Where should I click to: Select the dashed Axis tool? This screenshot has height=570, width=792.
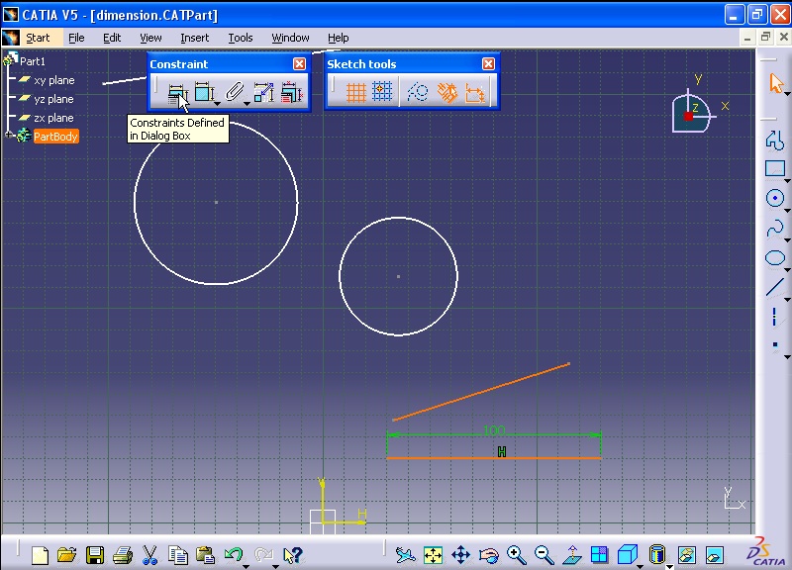click(774, 317)
